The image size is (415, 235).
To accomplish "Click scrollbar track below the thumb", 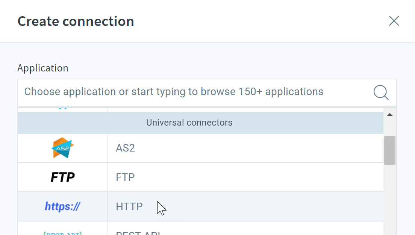I will click(x=389, y=200).
